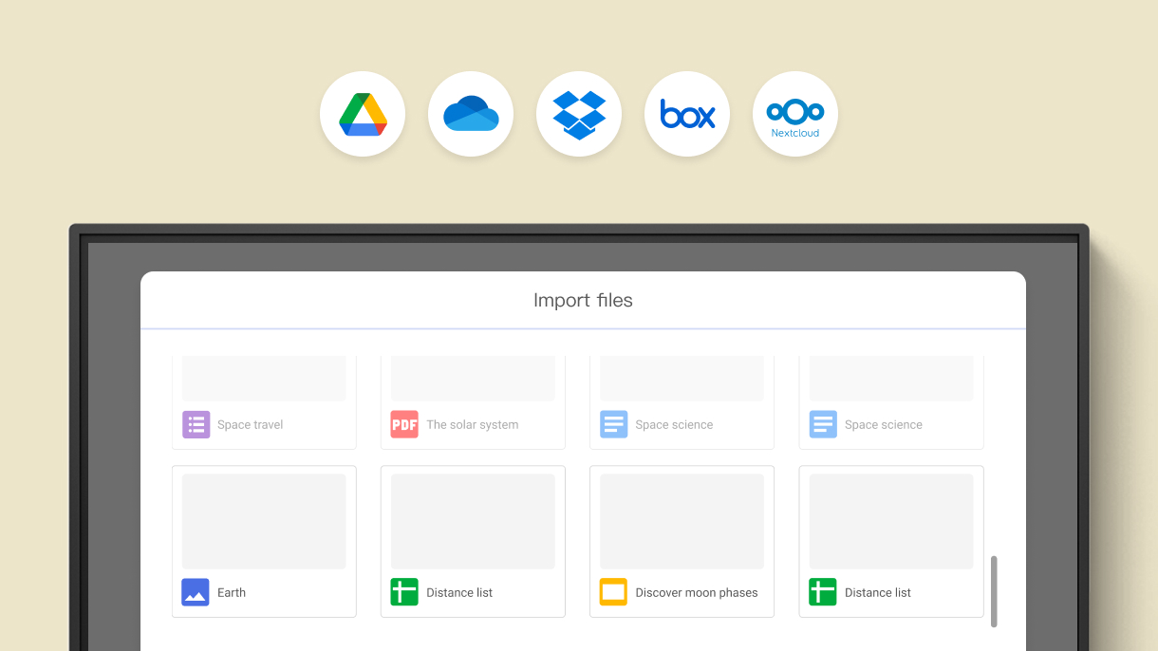Click the scrollbar on the right edge
The height and width of the screenshot is (651, 1158).
point(996,591)
